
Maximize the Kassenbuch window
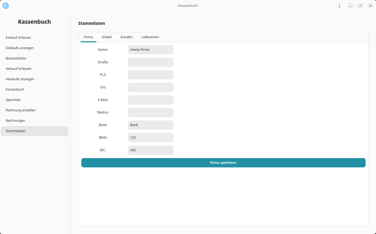point(360,6)
